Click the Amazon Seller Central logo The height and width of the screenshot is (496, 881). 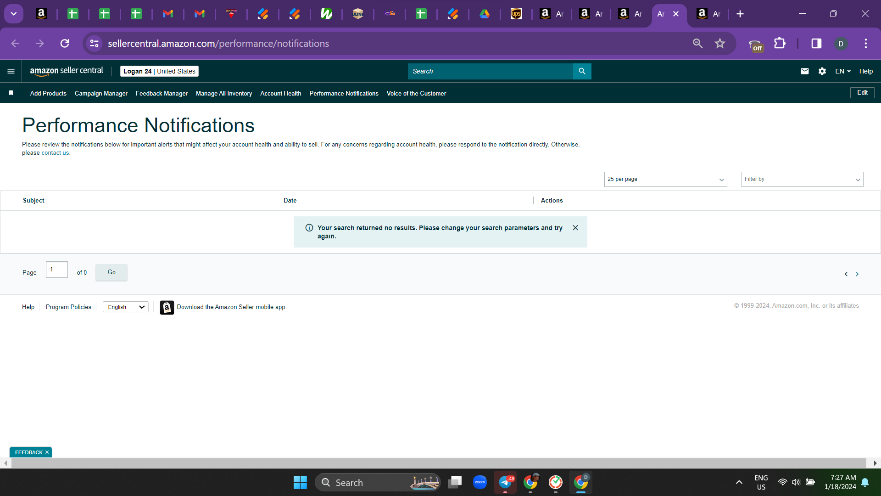pyautogui.click(x=67, y=71)
